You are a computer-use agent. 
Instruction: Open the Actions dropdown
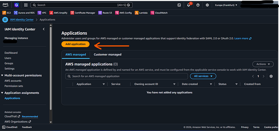(x=263, y=64)
